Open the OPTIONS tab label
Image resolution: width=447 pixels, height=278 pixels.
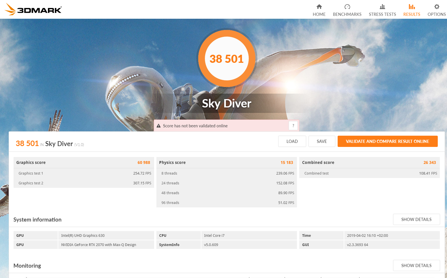(437, 14)
